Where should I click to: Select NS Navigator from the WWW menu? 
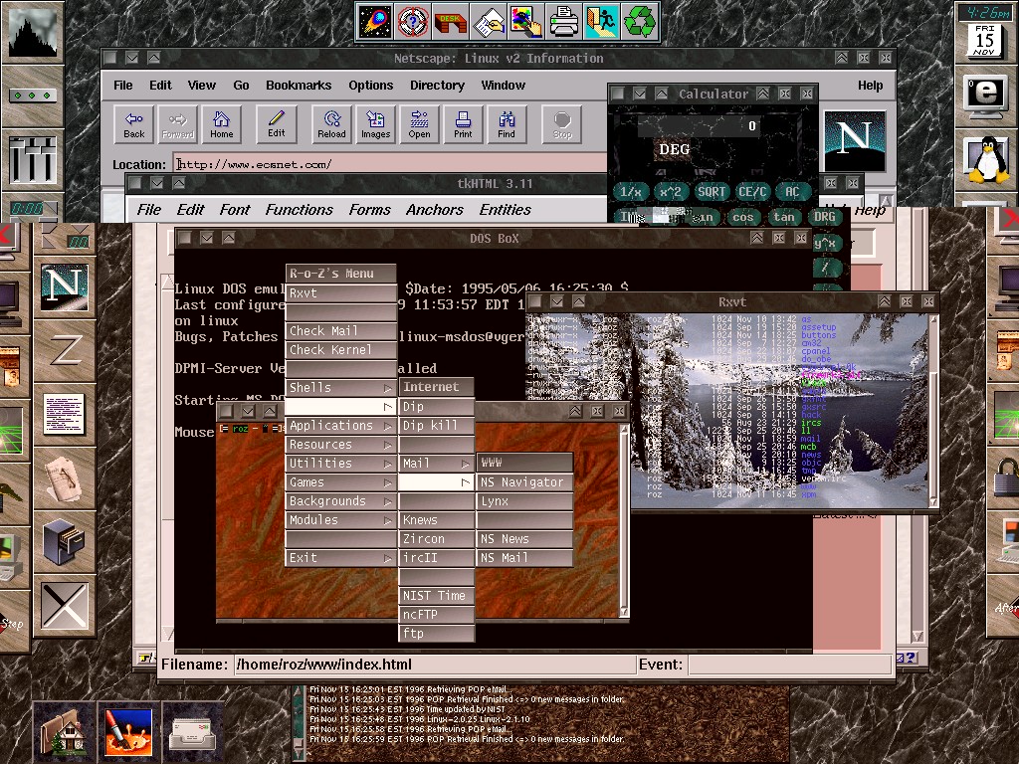point(523,482)
